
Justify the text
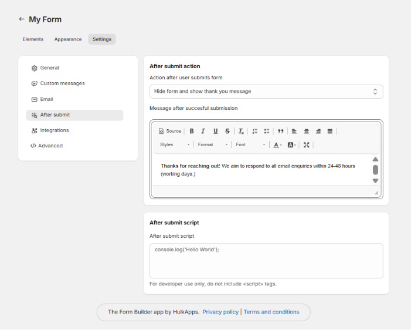(330, 131)
